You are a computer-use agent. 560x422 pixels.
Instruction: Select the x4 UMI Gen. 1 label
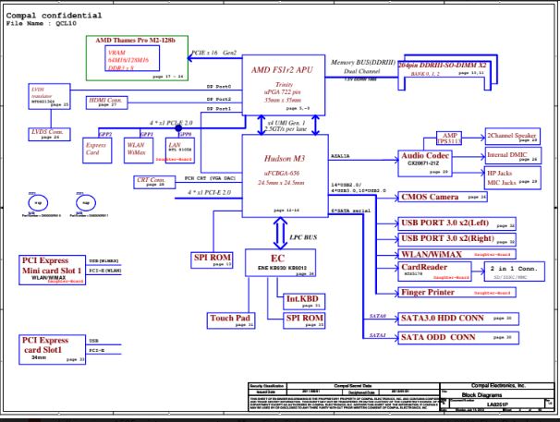point(286,123)
